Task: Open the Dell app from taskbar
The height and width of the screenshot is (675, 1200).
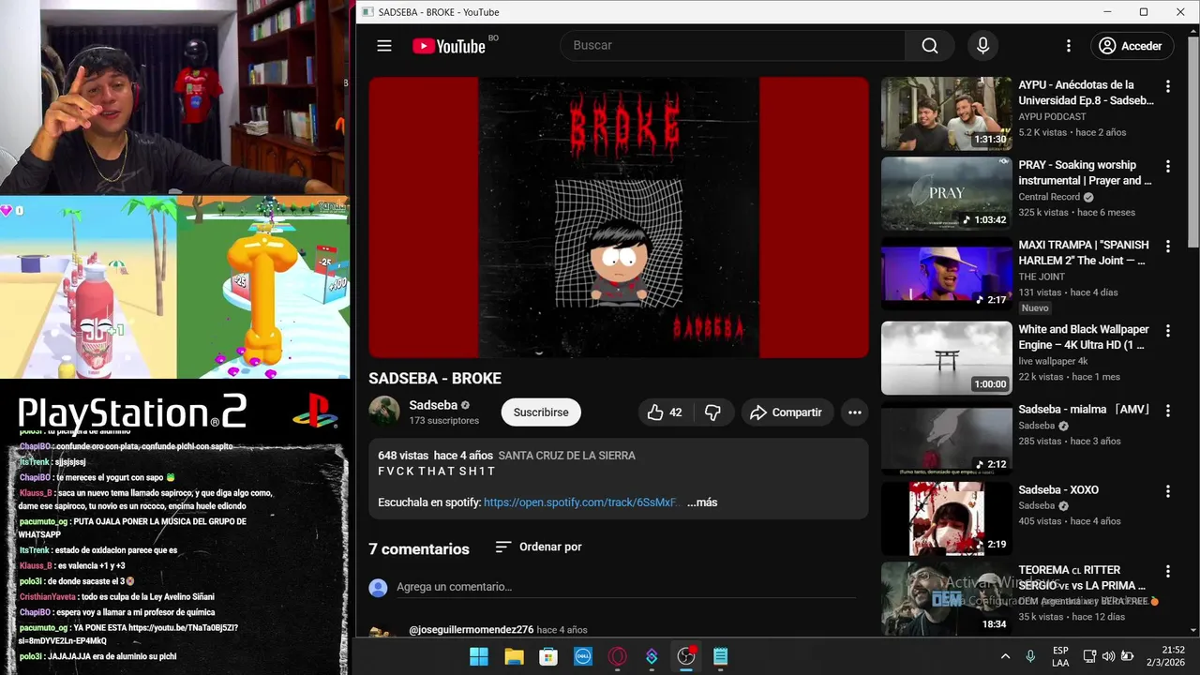Action: (x=582, y=656)
